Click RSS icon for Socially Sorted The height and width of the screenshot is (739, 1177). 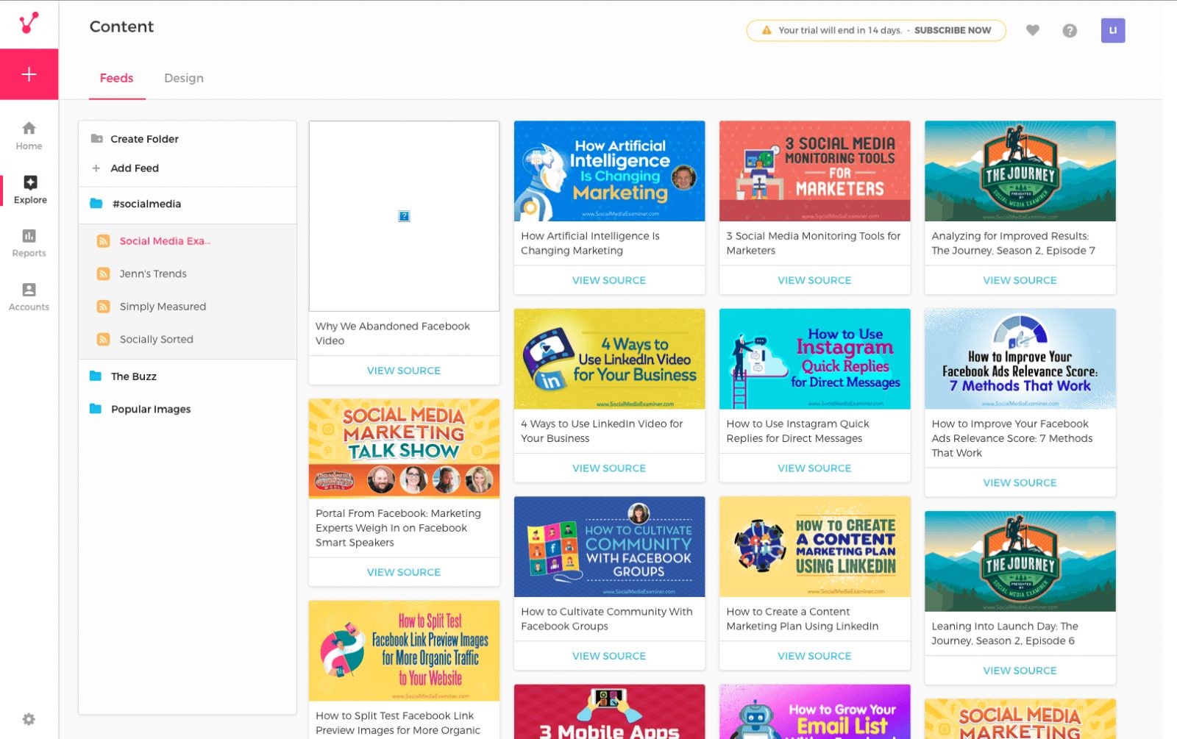tap(104, 339)
